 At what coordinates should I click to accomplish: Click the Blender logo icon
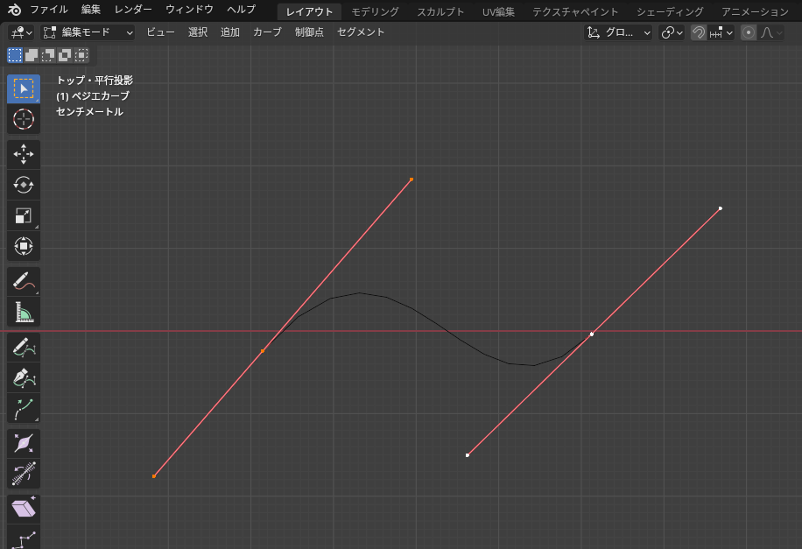click(x=14, y=10)
